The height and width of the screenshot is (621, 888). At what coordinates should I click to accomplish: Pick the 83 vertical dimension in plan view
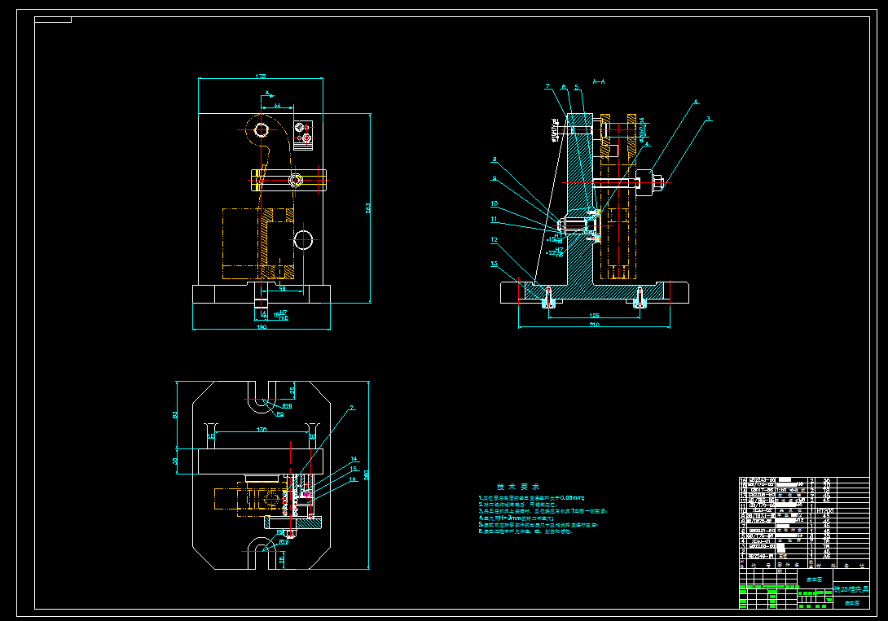point(174,415)
